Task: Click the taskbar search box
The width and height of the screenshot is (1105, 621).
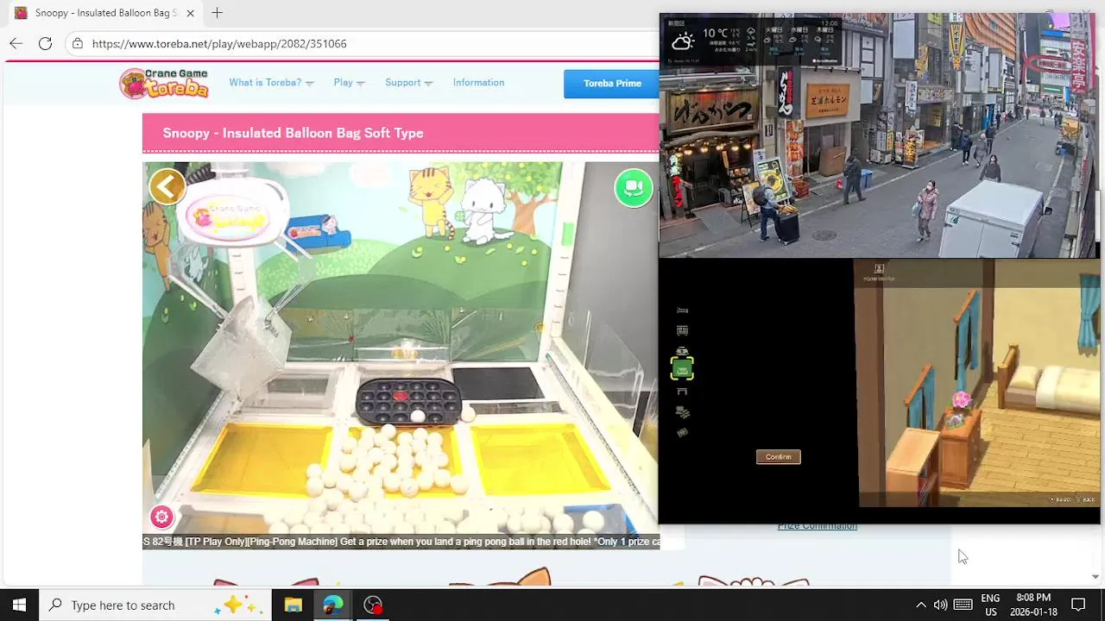Action: tap(155, 605)
